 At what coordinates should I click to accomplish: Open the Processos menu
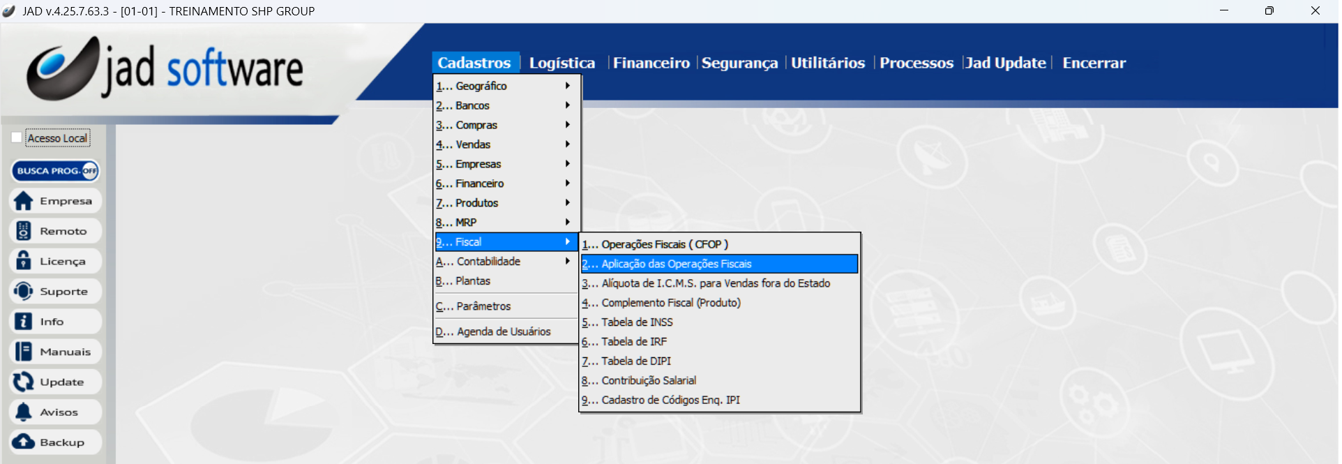[x=917, y=63]
